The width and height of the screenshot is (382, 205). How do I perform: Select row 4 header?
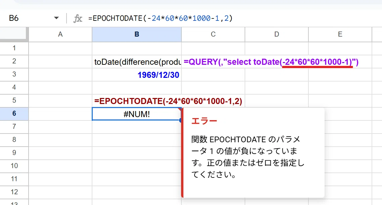pyautogui.click(x=14, y=88)
